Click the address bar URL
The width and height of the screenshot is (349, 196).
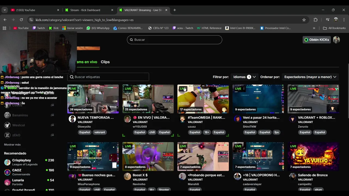tap(85, 20)
